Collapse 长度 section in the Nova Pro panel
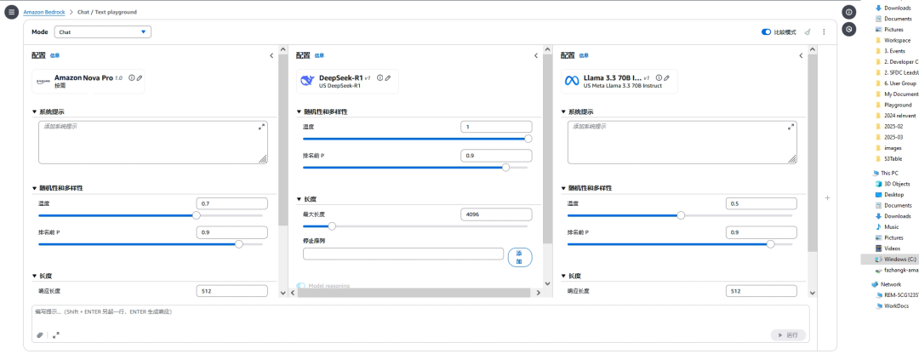Screen dimensions: 919x354 pyautogui.click(x=42, y=276)
